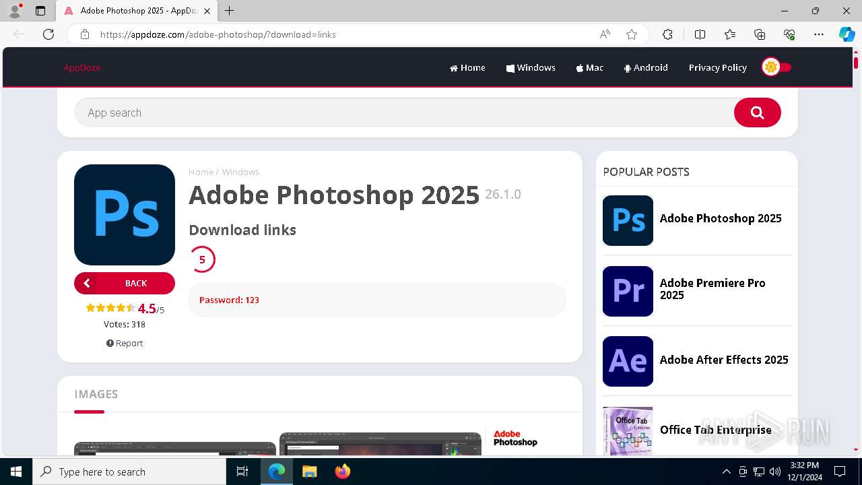
Task: Focus the App search field
Action: click(403, 112)
